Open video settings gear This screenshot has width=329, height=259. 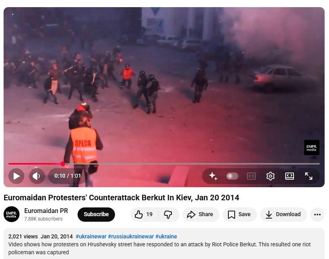click(270, 176)
